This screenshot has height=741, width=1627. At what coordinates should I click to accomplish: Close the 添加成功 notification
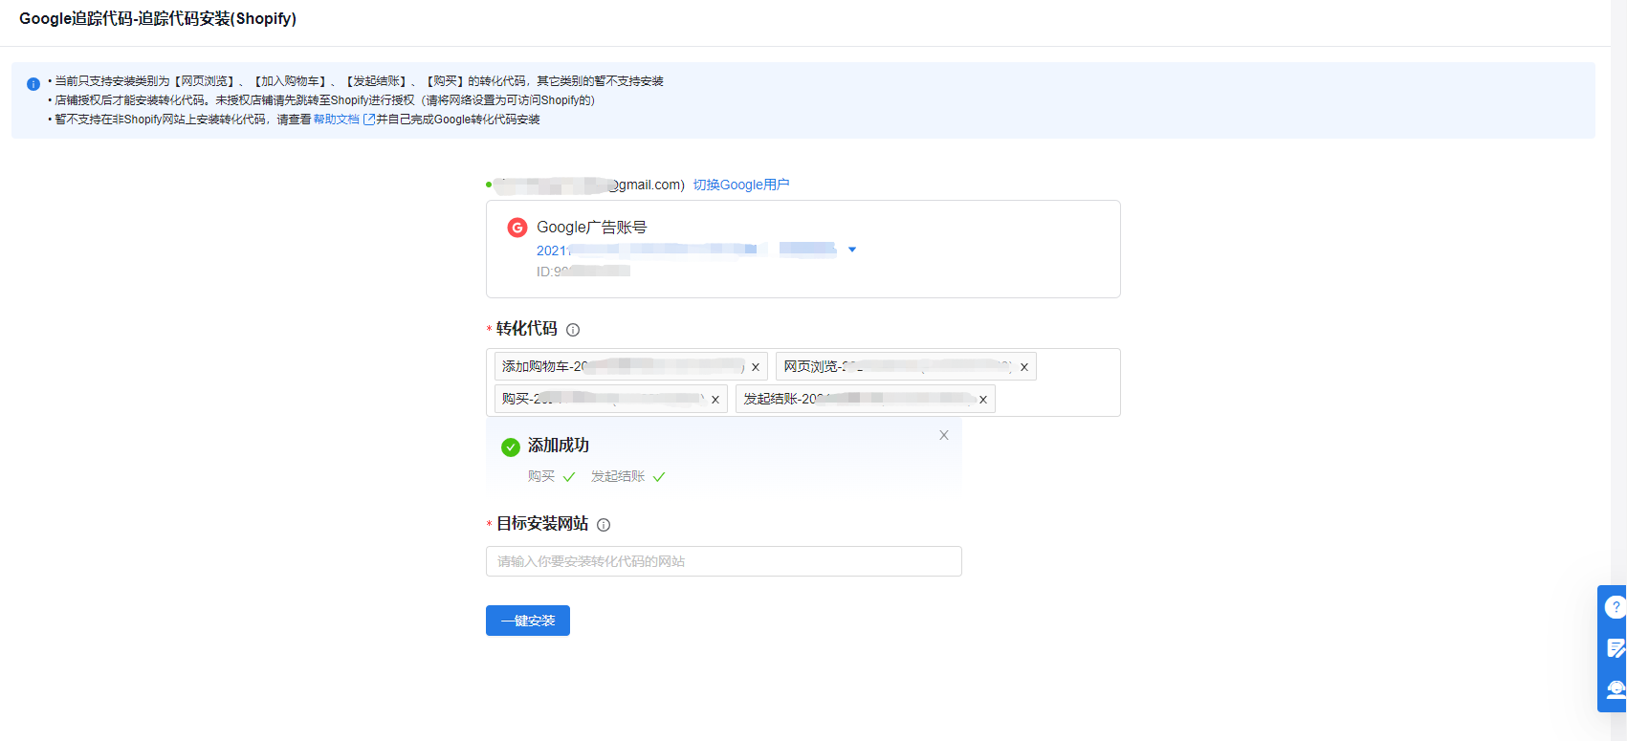pyautogui.click(x=944, y=435)
